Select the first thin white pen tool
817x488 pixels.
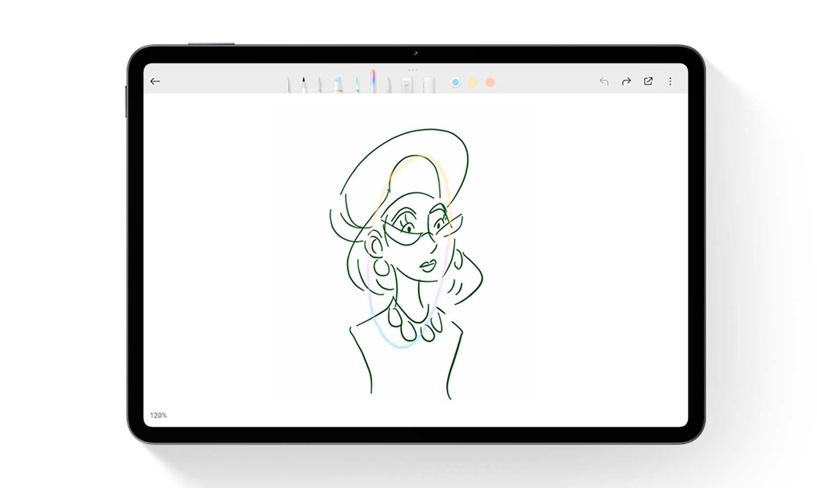click(288, 85)
